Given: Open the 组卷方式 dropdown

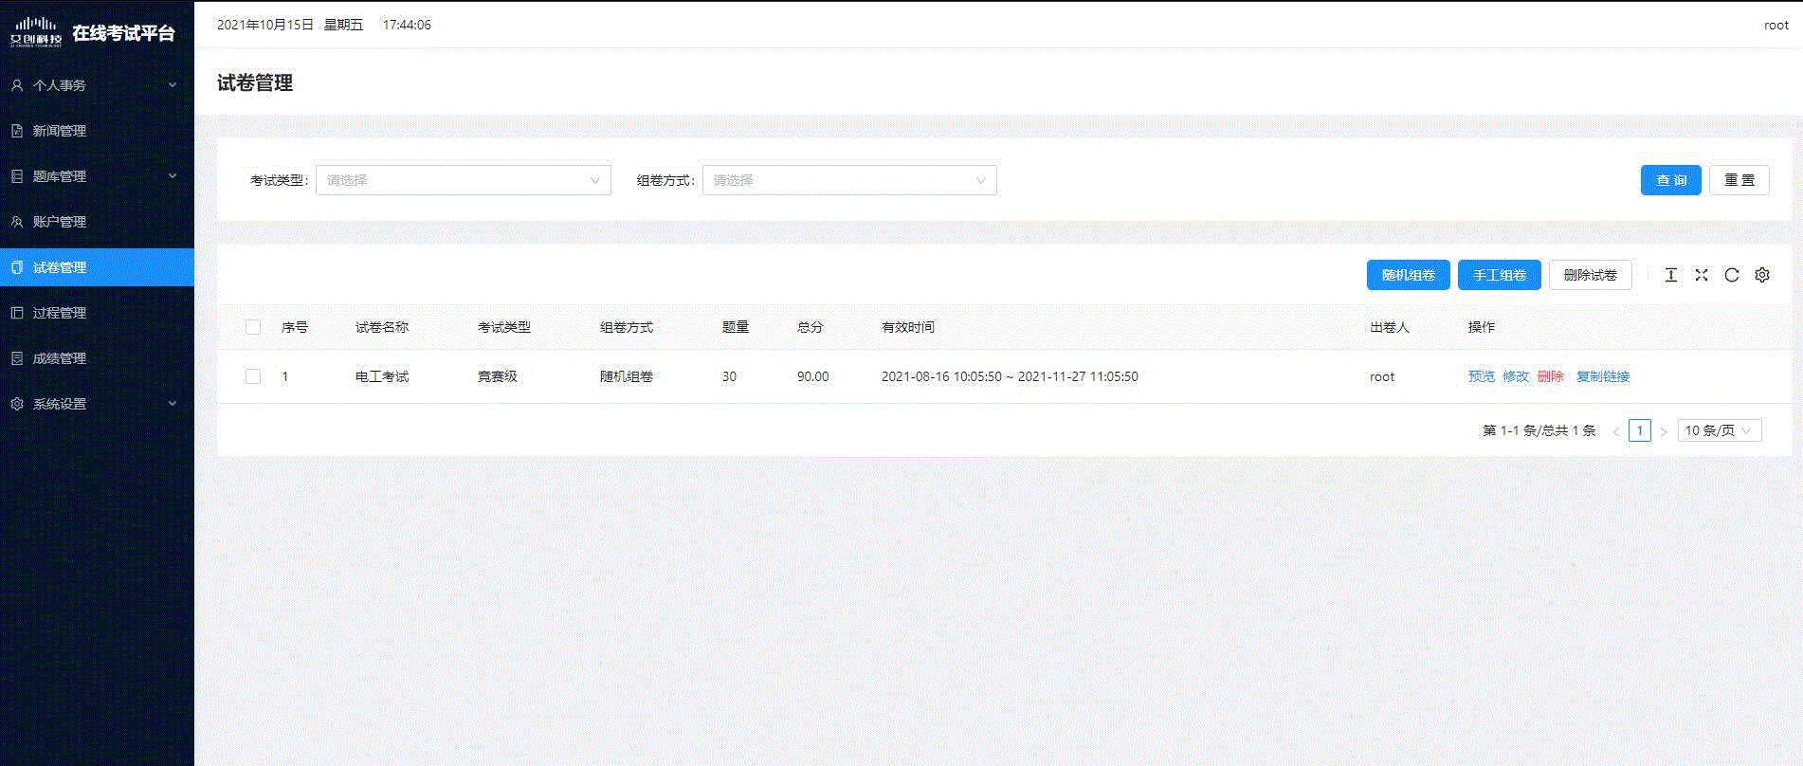Looking at the screenshot, I should [848, 180].
